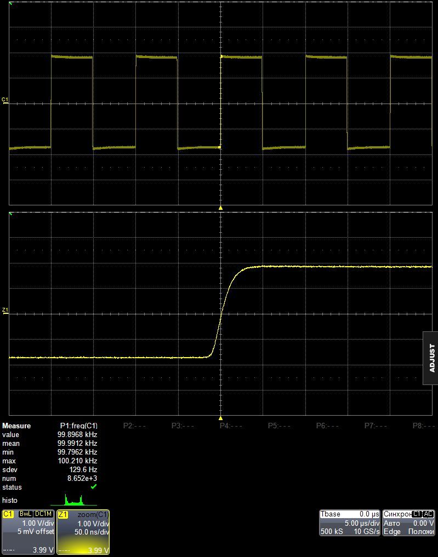Viewport: 438px width, 557px height.
Task: Click the '50.0 ns/div' zoom timebase value
Action: (x=92, y=532)
